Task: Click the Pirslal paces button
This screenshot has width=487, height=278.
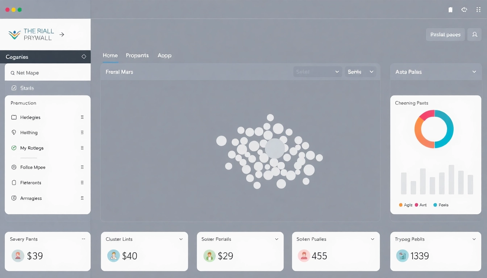Action: 445,34
